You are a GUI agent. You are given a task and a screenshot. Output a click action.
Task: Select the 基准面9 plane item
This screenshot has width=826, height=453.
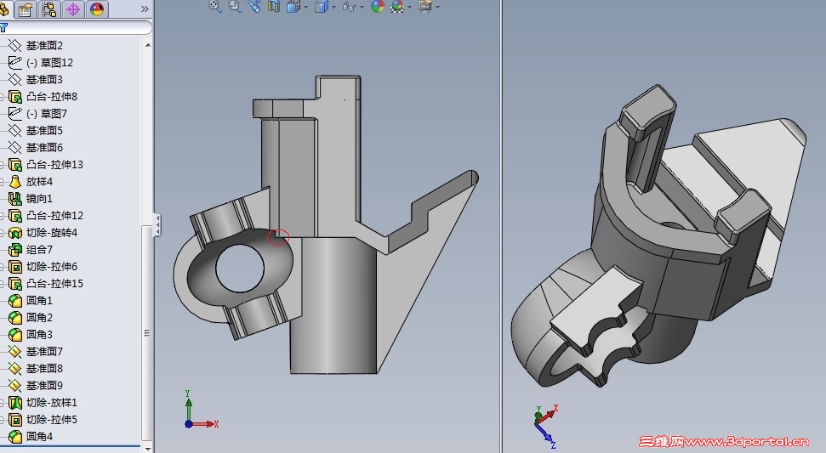[x=44, y=386]
